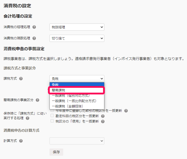Click the 消費税申告の計算方式 subheading

tap(21, 130)
